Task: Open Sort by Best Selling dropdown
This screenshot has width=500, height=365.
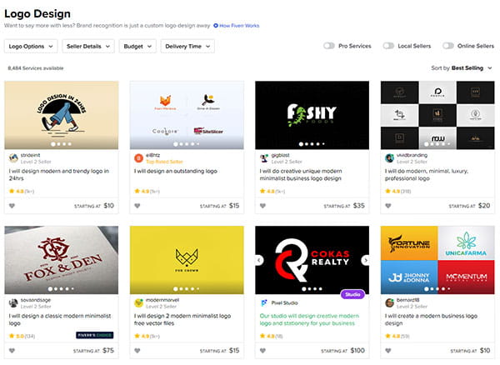Action: (462, 67)
